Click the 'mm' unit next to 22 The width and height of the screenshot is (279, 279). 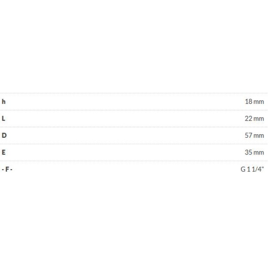259,119
